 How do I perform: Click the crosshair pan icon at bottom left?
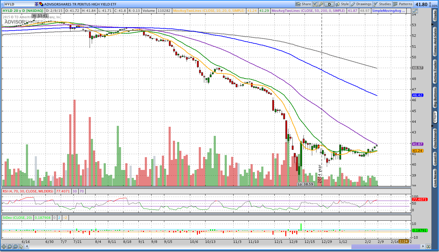[x=4, y=247]
